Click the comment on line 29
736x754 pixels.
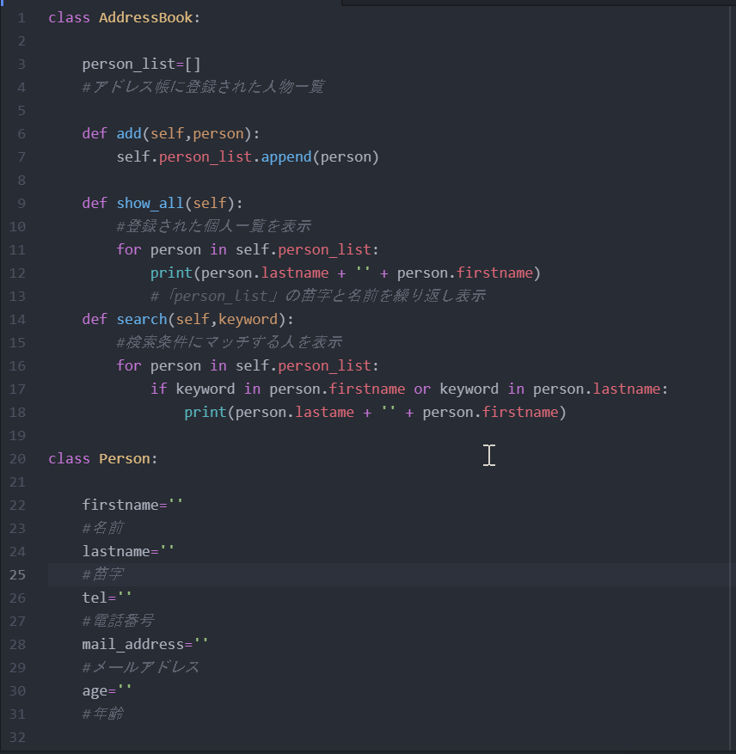(x=140, y=667)
